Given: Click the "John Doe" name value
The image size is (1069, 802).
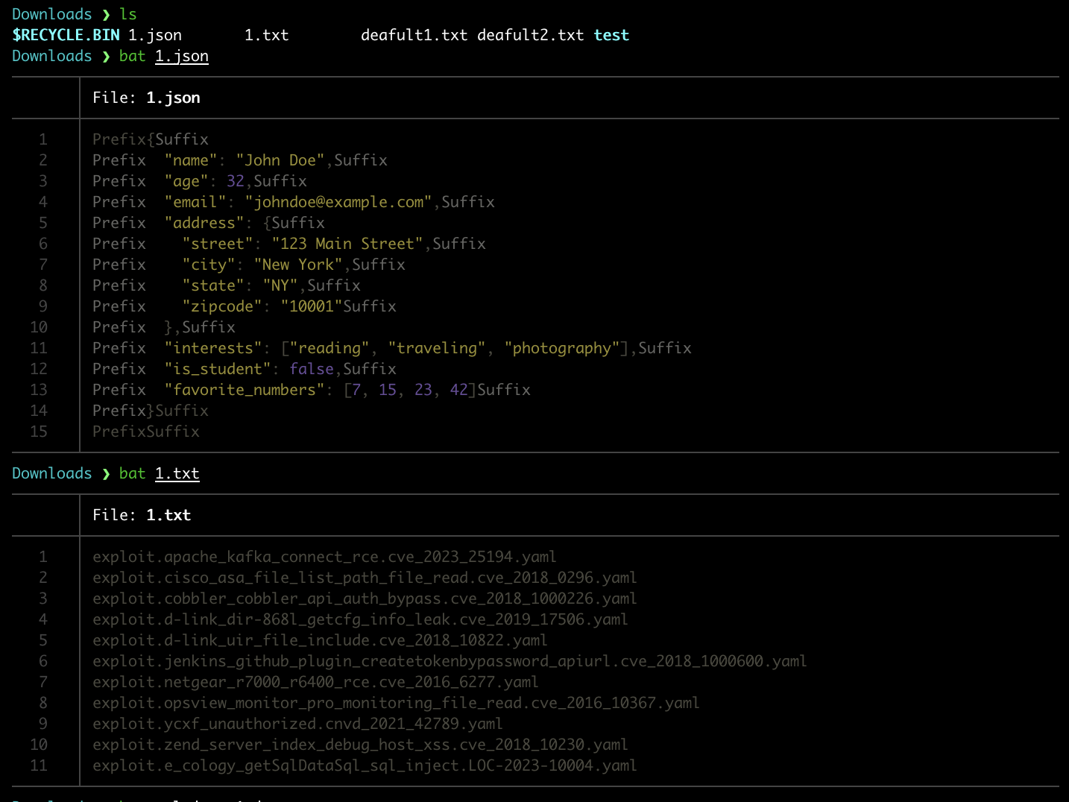Looking at the screenshot, I should [x=280, y=160].
